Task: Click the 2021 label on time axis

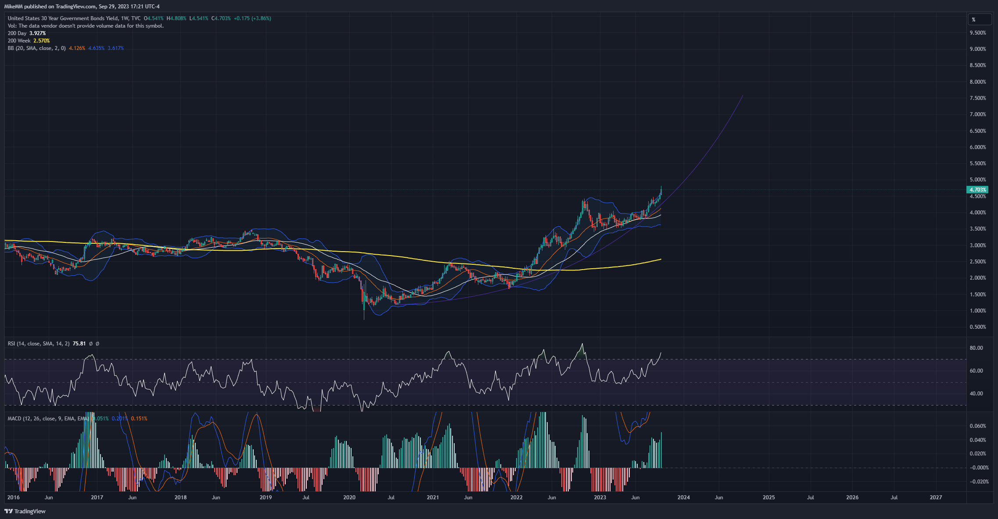Action: [433, 498]
